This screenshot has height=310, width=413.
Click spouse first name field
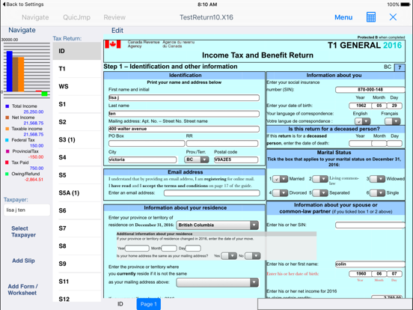pos(370,264)
